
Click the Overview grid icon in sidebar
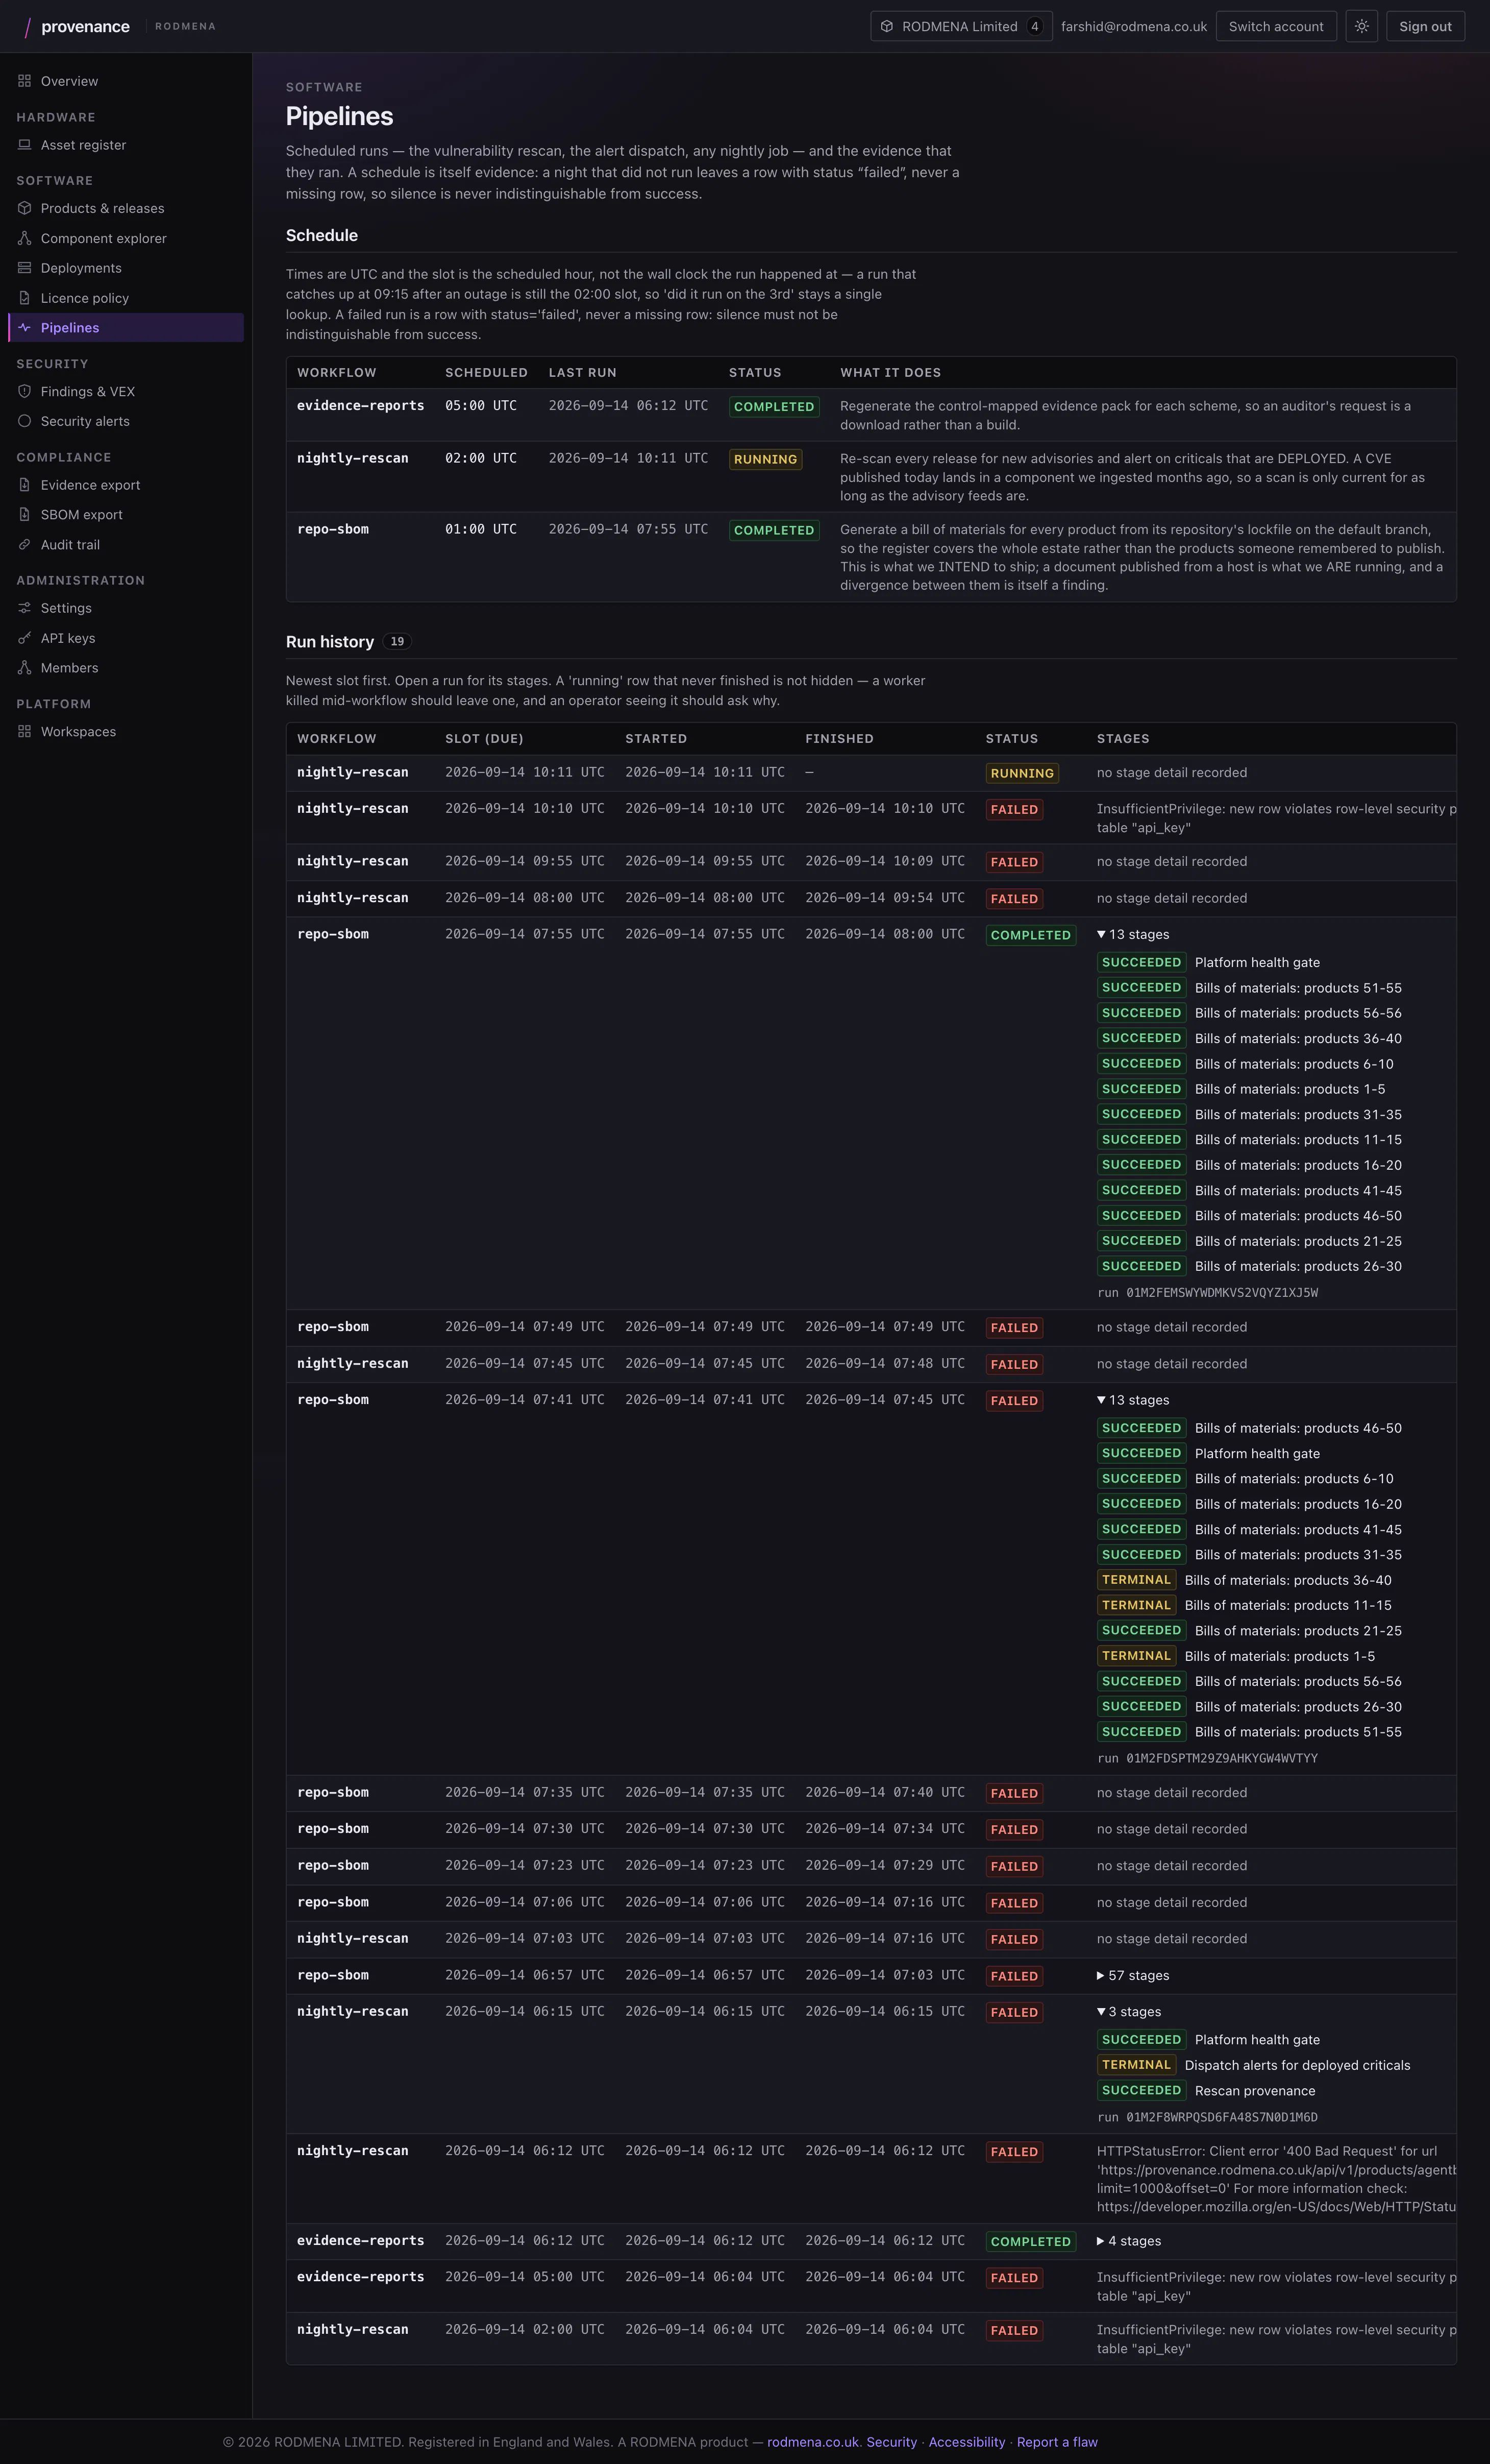[24, 81]
